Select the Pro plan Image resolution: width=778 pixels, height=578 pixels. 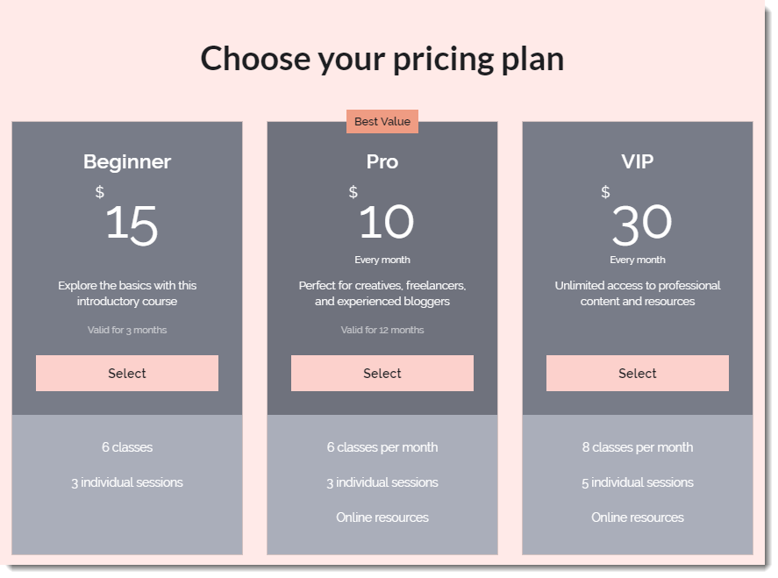382,373
